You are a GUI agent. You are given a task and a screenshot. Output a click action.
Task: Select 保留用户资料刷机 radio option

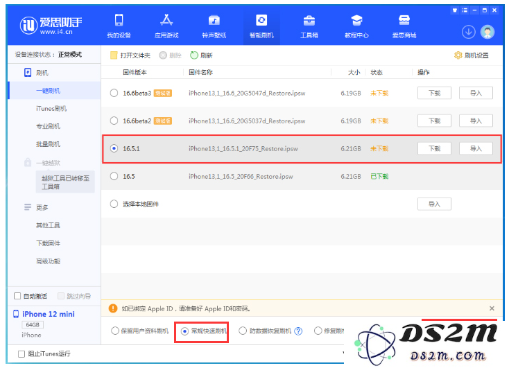115,331
